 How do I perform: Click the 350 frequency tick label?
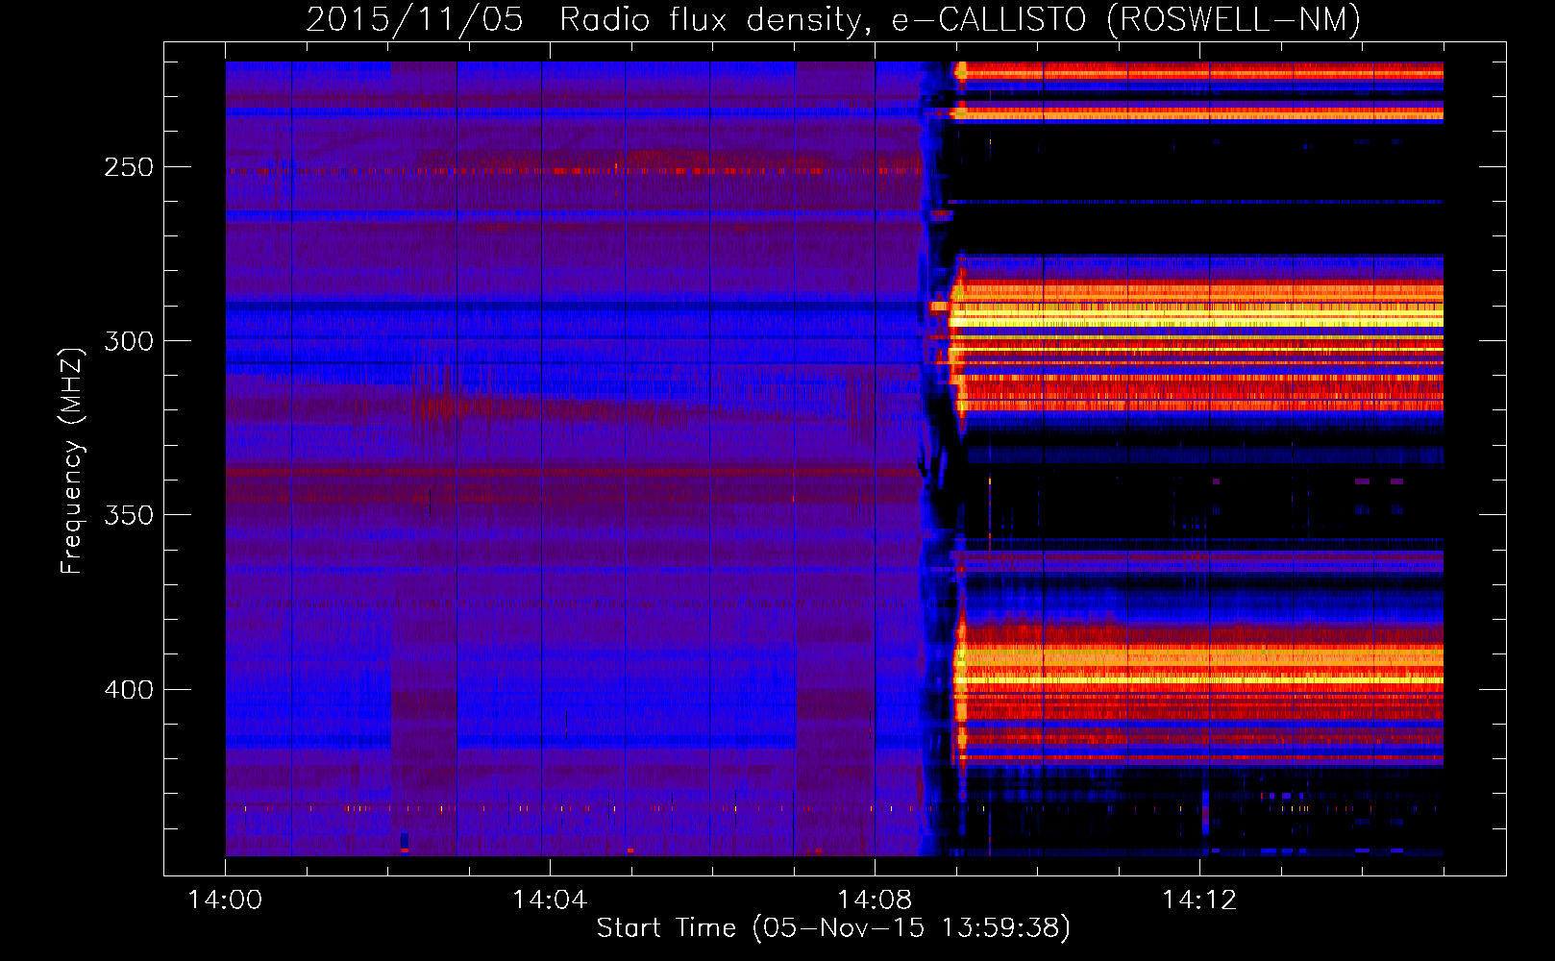(x=129, y=515)
